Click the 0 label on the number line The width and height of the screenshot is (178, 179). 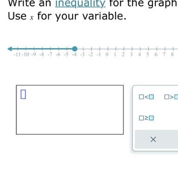point(107,55)
